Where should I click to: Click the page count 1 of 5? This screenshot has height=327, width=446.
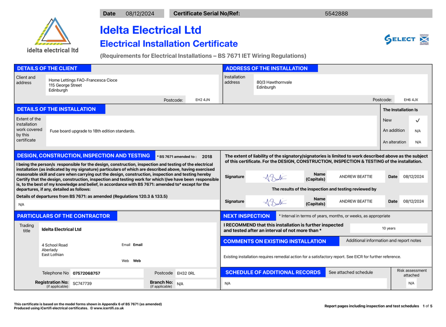pyautogui.click(x=428, y=306)
